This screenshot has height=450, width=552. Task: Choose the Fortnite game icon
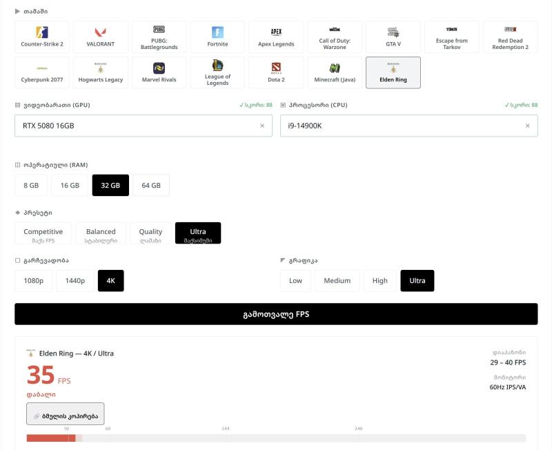[217, 36]
